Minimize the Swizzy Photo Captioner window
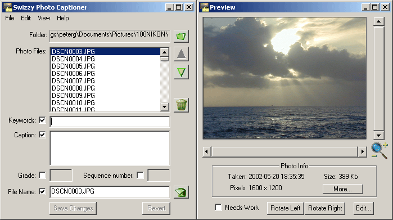The height and width of the screenshot is (220, 393). pyautogui.click(x=170, y=7)
